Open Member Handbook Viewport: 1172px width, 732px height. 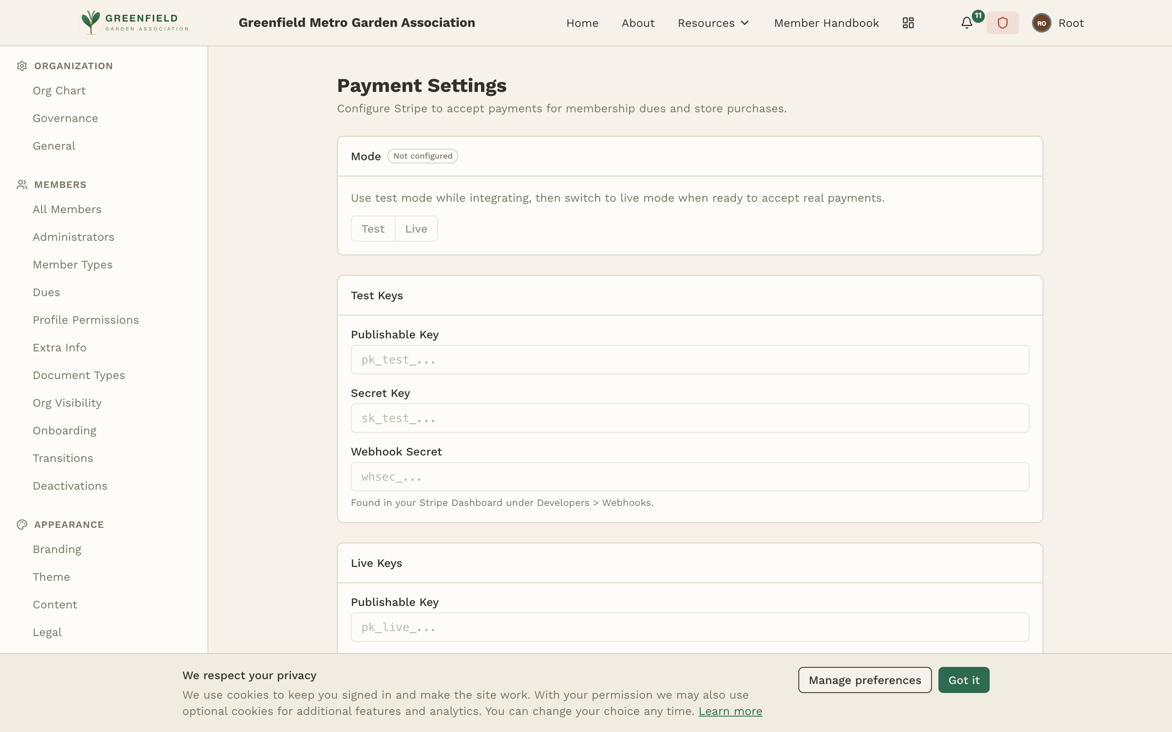tap(826, 23)
